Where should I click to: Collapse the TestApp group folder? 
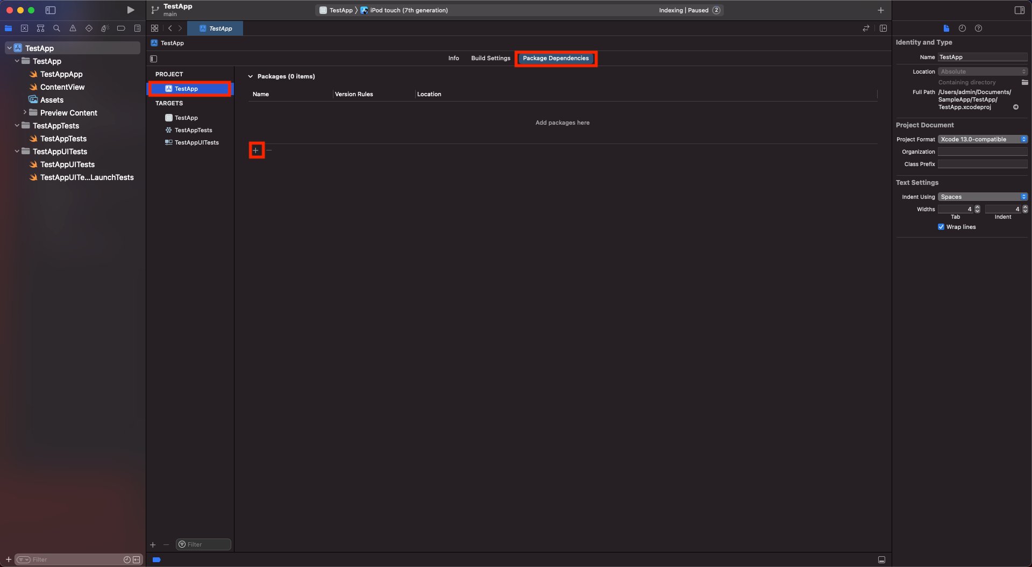pyautogui.click(x=17, y=61)
